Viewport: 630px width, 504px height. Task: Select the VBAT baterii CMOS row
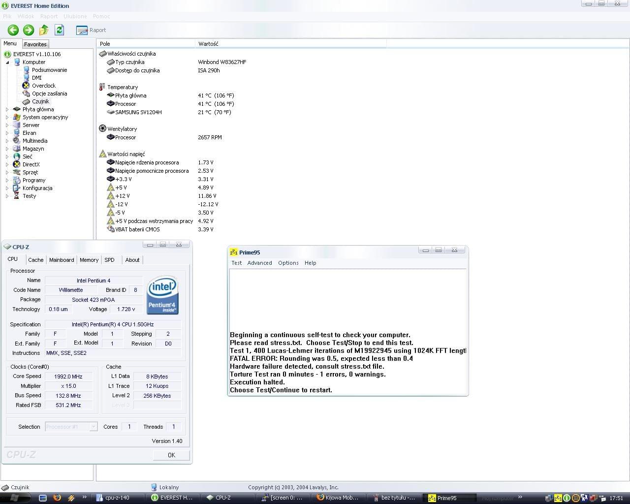pyautogui.click(x=160, y=229)
